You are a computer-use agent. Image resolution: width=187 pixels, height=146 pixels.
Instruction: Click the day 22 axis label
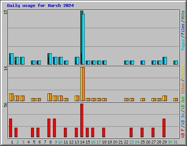(x=126, y=142)
